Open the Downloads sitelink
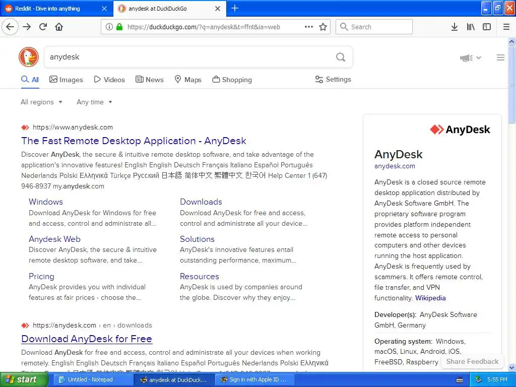The image size is (516, 387). click(201, 202)
